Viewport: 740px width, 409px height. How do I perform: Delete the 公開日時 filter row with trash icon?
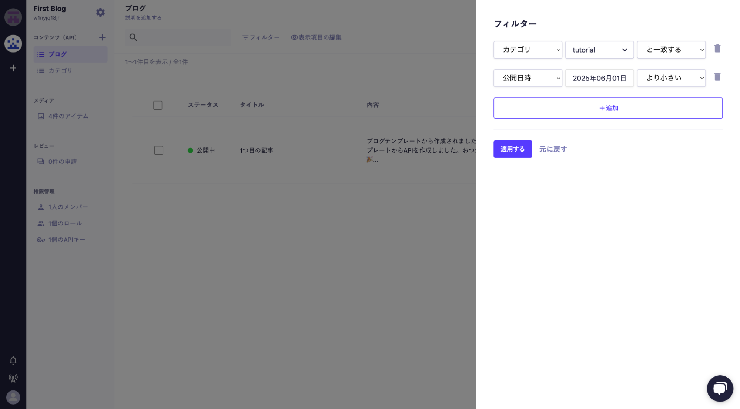click(717, 77)
